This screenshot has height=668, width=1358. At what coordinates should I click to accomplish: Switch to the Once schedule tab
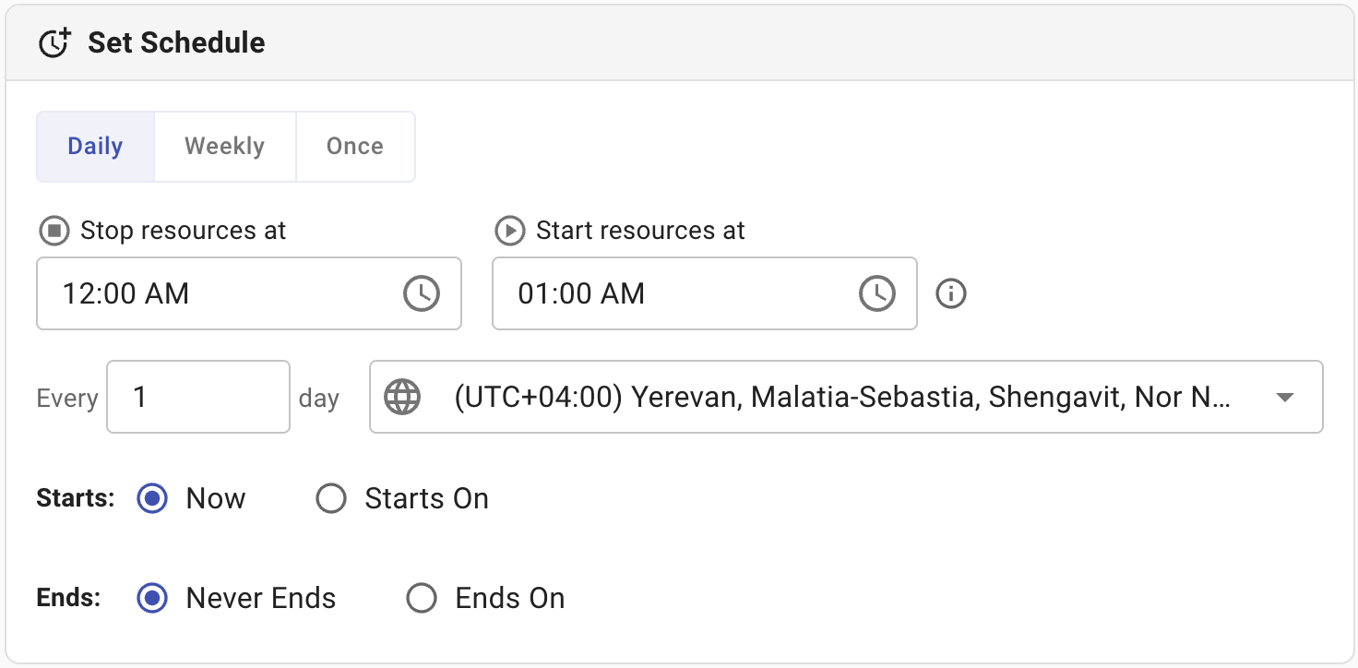(x=355, y=147)
